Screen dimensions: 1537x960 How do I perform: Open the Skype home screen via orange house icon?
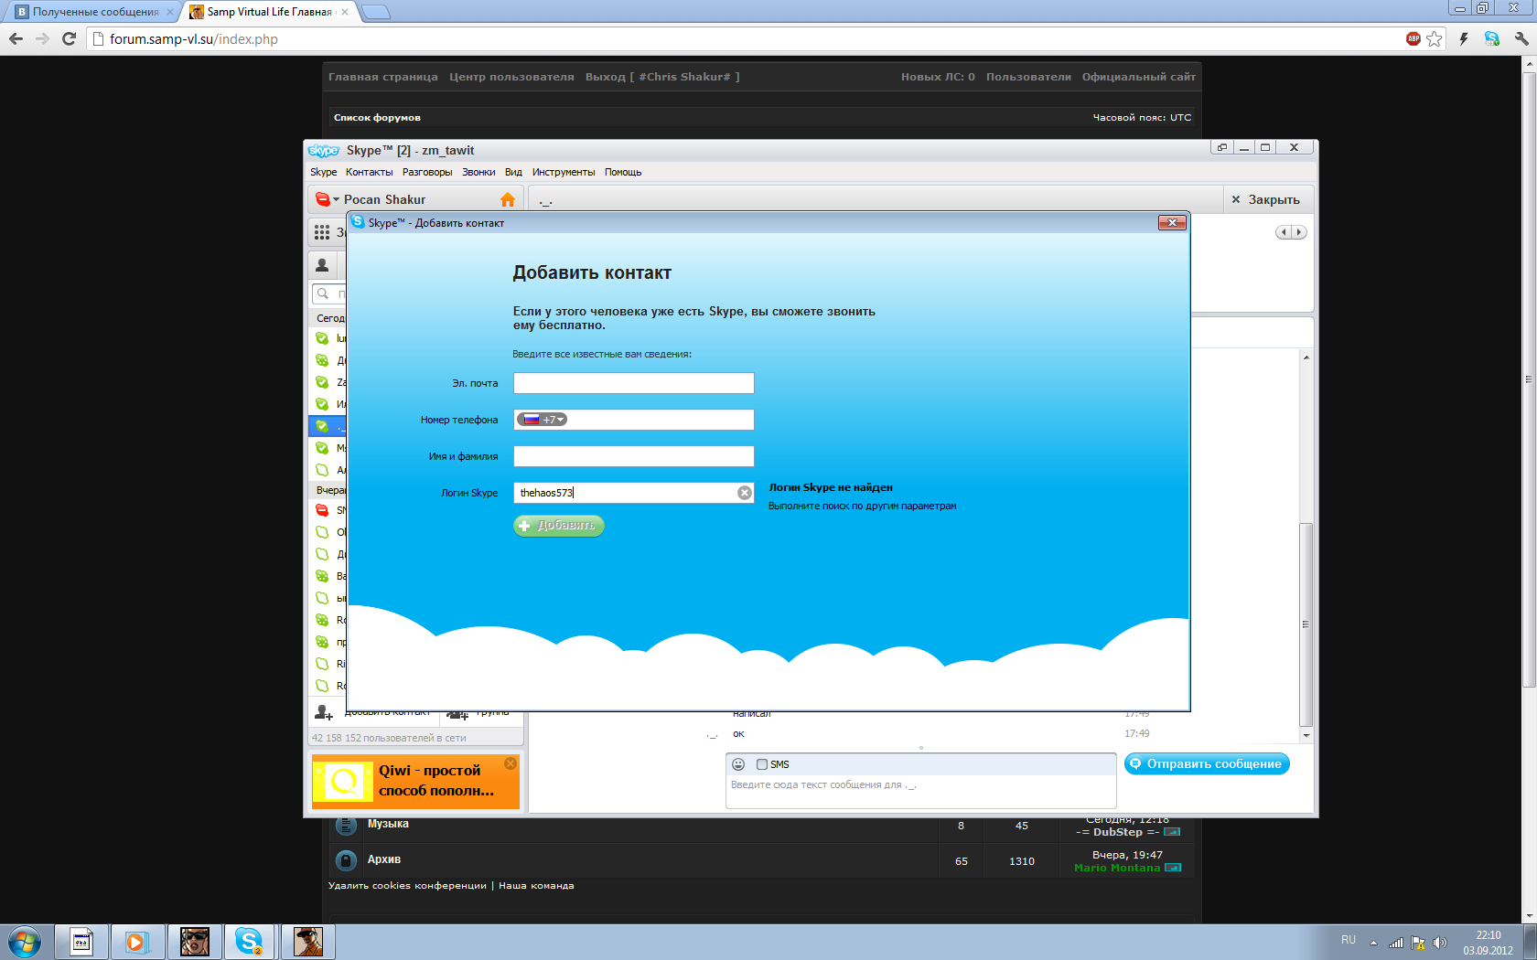pyautogui.click(x=508, y=199)
